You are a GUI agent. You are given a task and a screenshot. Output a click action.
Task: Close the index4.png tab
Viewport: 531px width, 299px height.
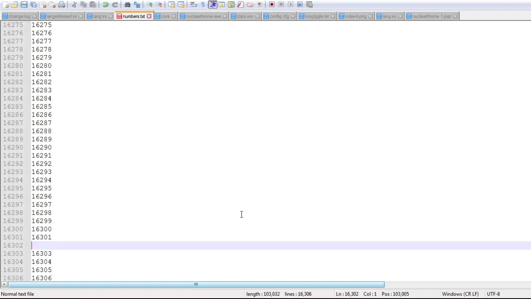click(x=370, y=16)
